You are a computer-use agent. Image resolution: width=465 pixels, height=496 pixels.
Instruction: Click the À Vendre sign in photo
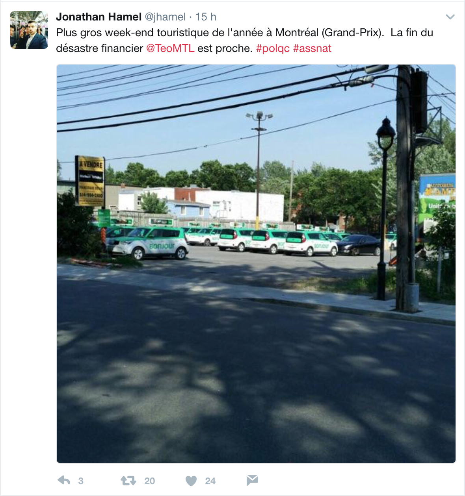point(90,181)
